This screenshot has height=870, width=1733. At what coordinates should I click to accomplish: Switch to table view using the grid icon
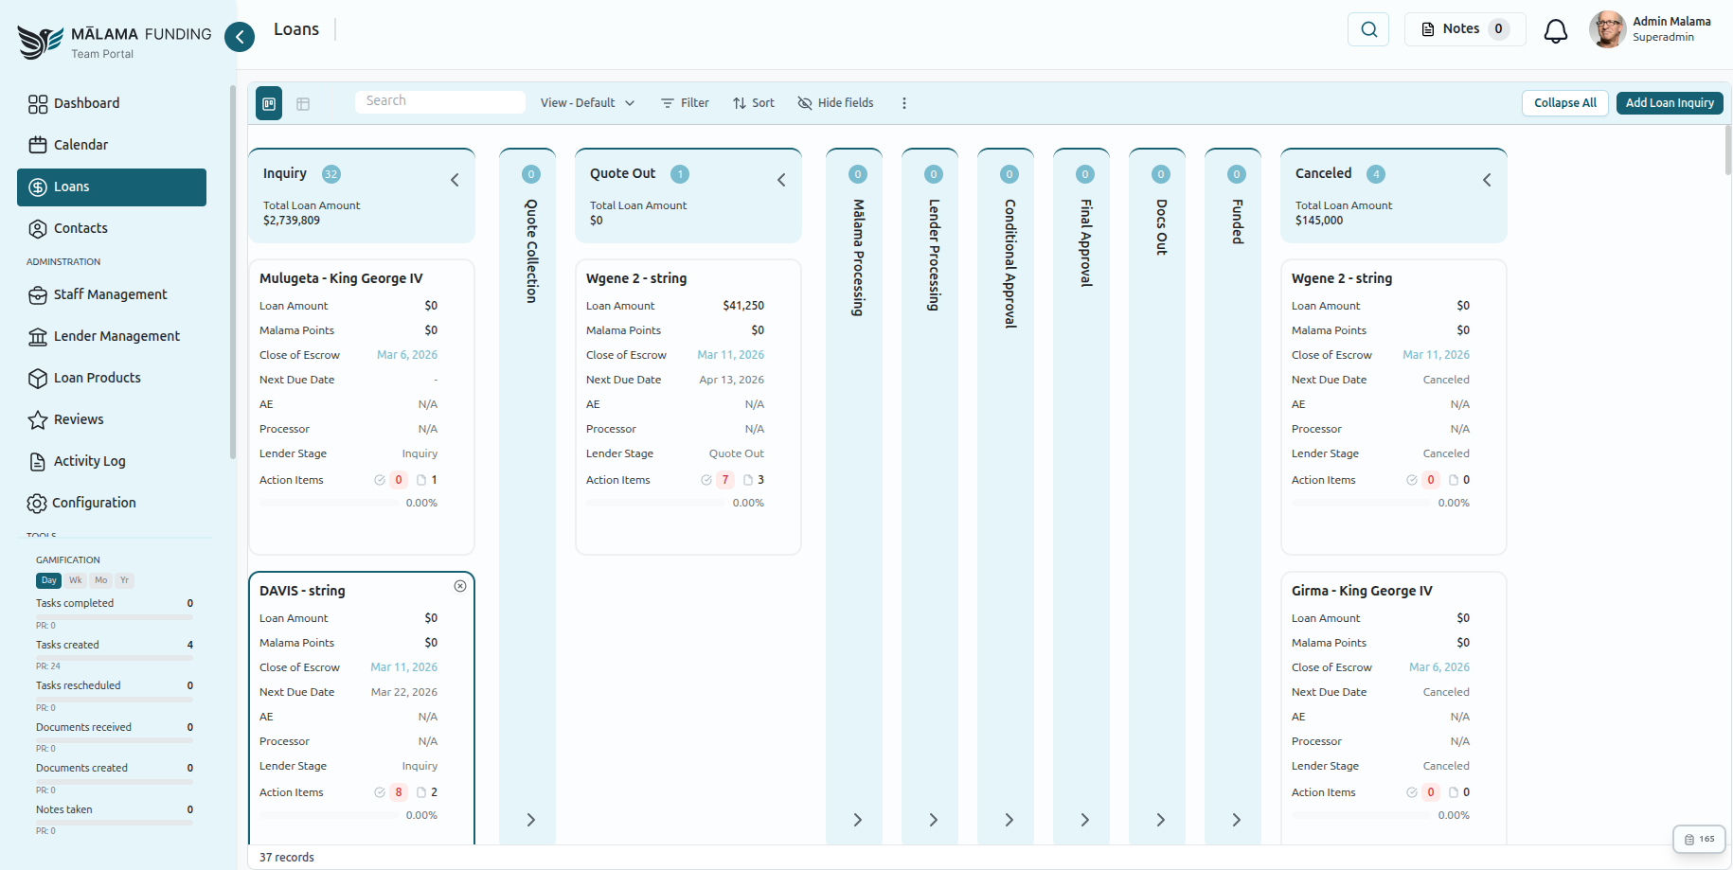[x=304, y=103]
